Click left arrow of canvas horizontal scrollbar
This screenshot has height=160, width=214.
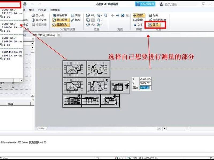click(164, 128)
